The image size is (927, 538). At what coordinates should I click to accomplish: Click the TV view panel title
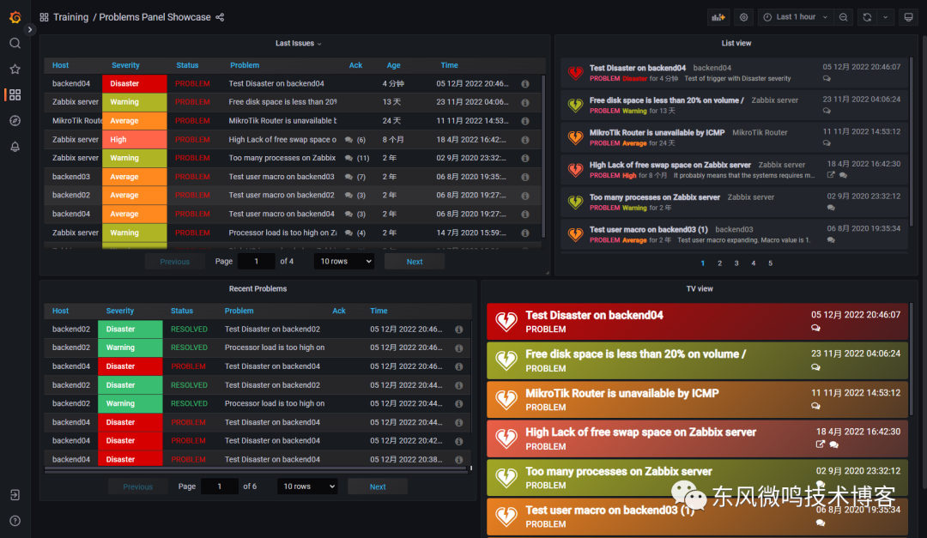click(700, 288)
